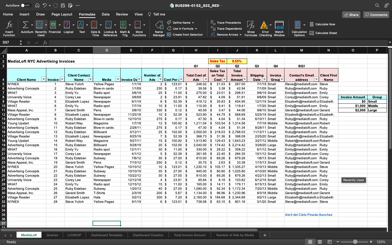
Task: Open the Review ribbon tab
Action: (122, 14)
